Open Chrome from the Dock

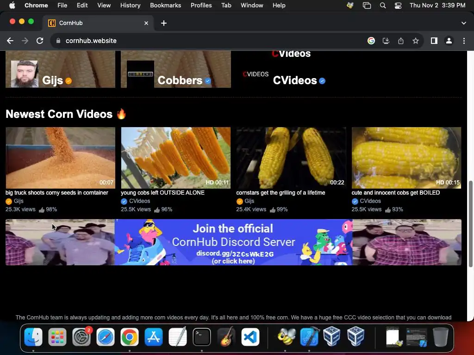(130, 337)
